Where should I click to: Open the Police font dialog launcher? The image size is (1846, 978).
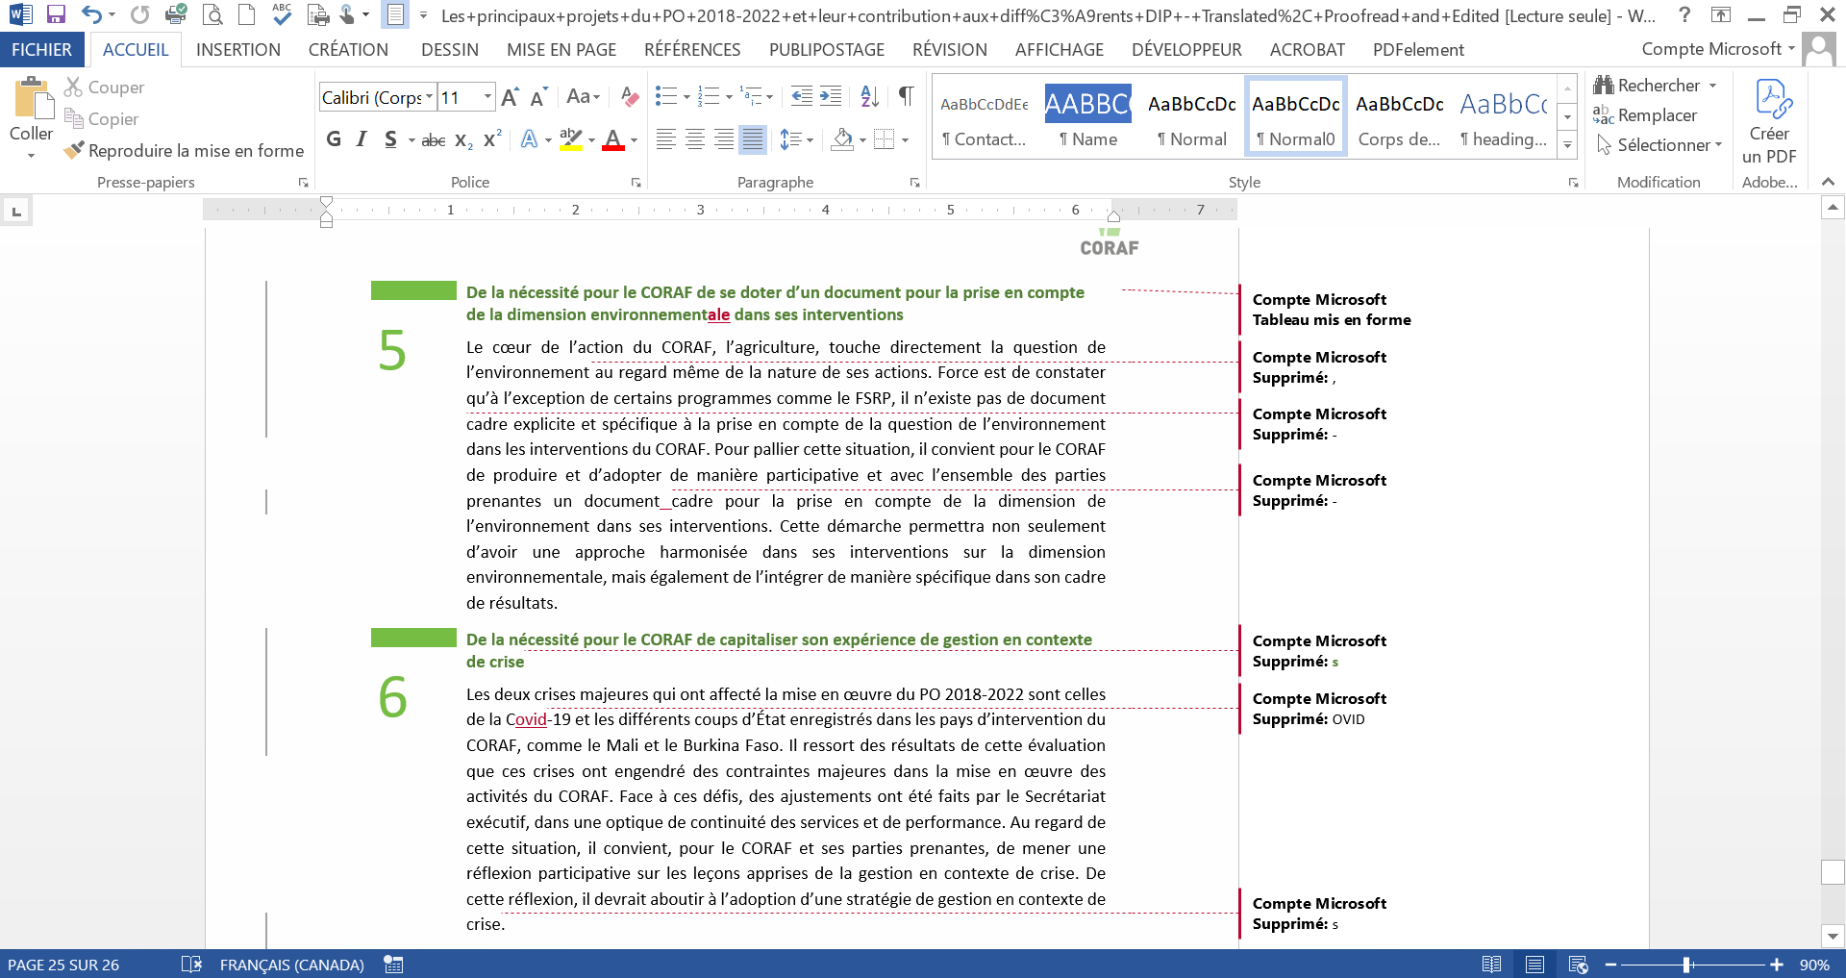click(x=636, y=182)
